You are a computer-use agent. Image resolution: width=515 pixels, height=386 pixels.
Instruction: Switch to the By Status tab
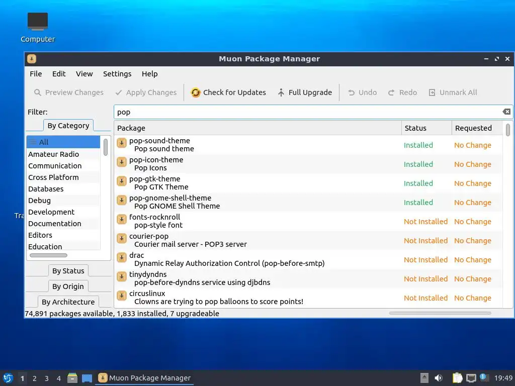click(x=68, y=271)
